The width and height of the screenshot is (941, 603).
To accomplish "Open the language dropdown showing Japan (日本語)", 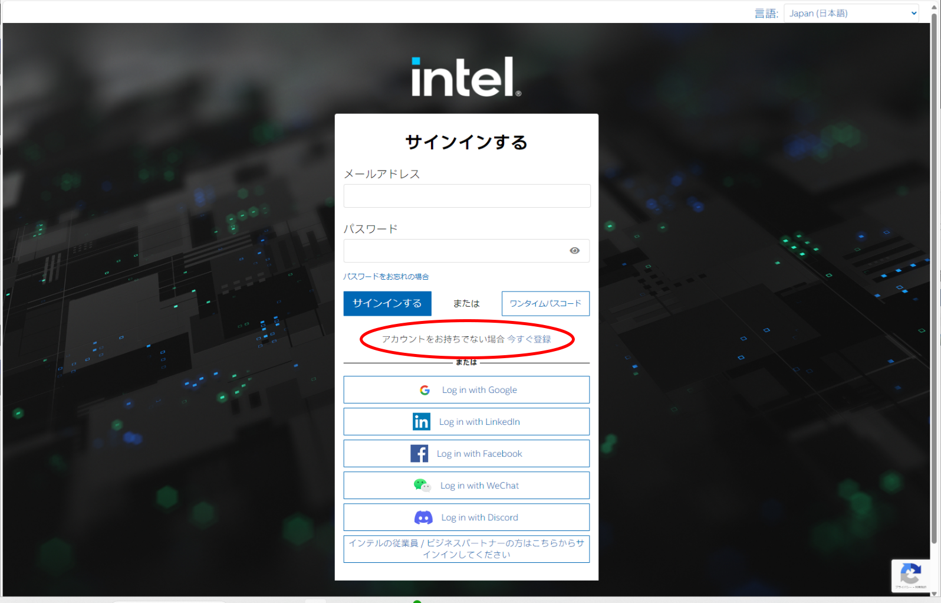I will click(x=852, y=13).
